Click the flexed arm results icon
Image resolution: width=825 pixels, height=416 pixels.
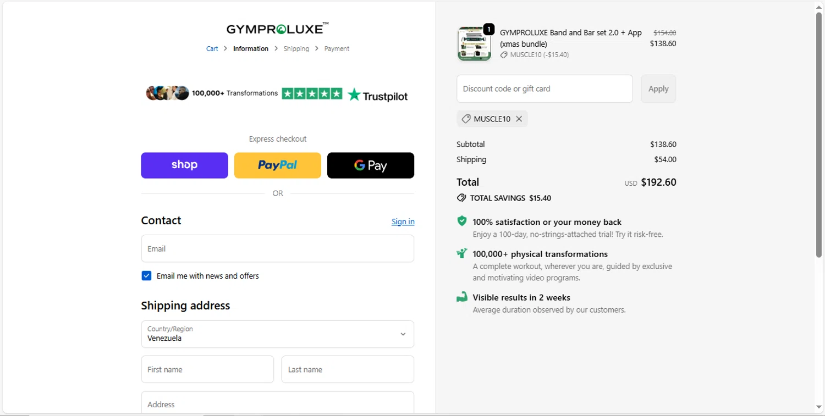[462, 297]
